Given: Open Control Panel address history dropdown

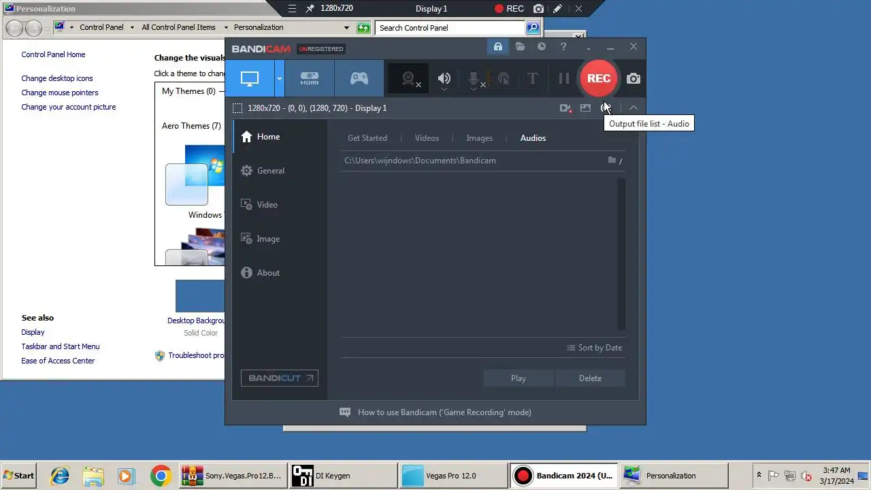Looking at the screenshot, I should (x=346, y=28).
